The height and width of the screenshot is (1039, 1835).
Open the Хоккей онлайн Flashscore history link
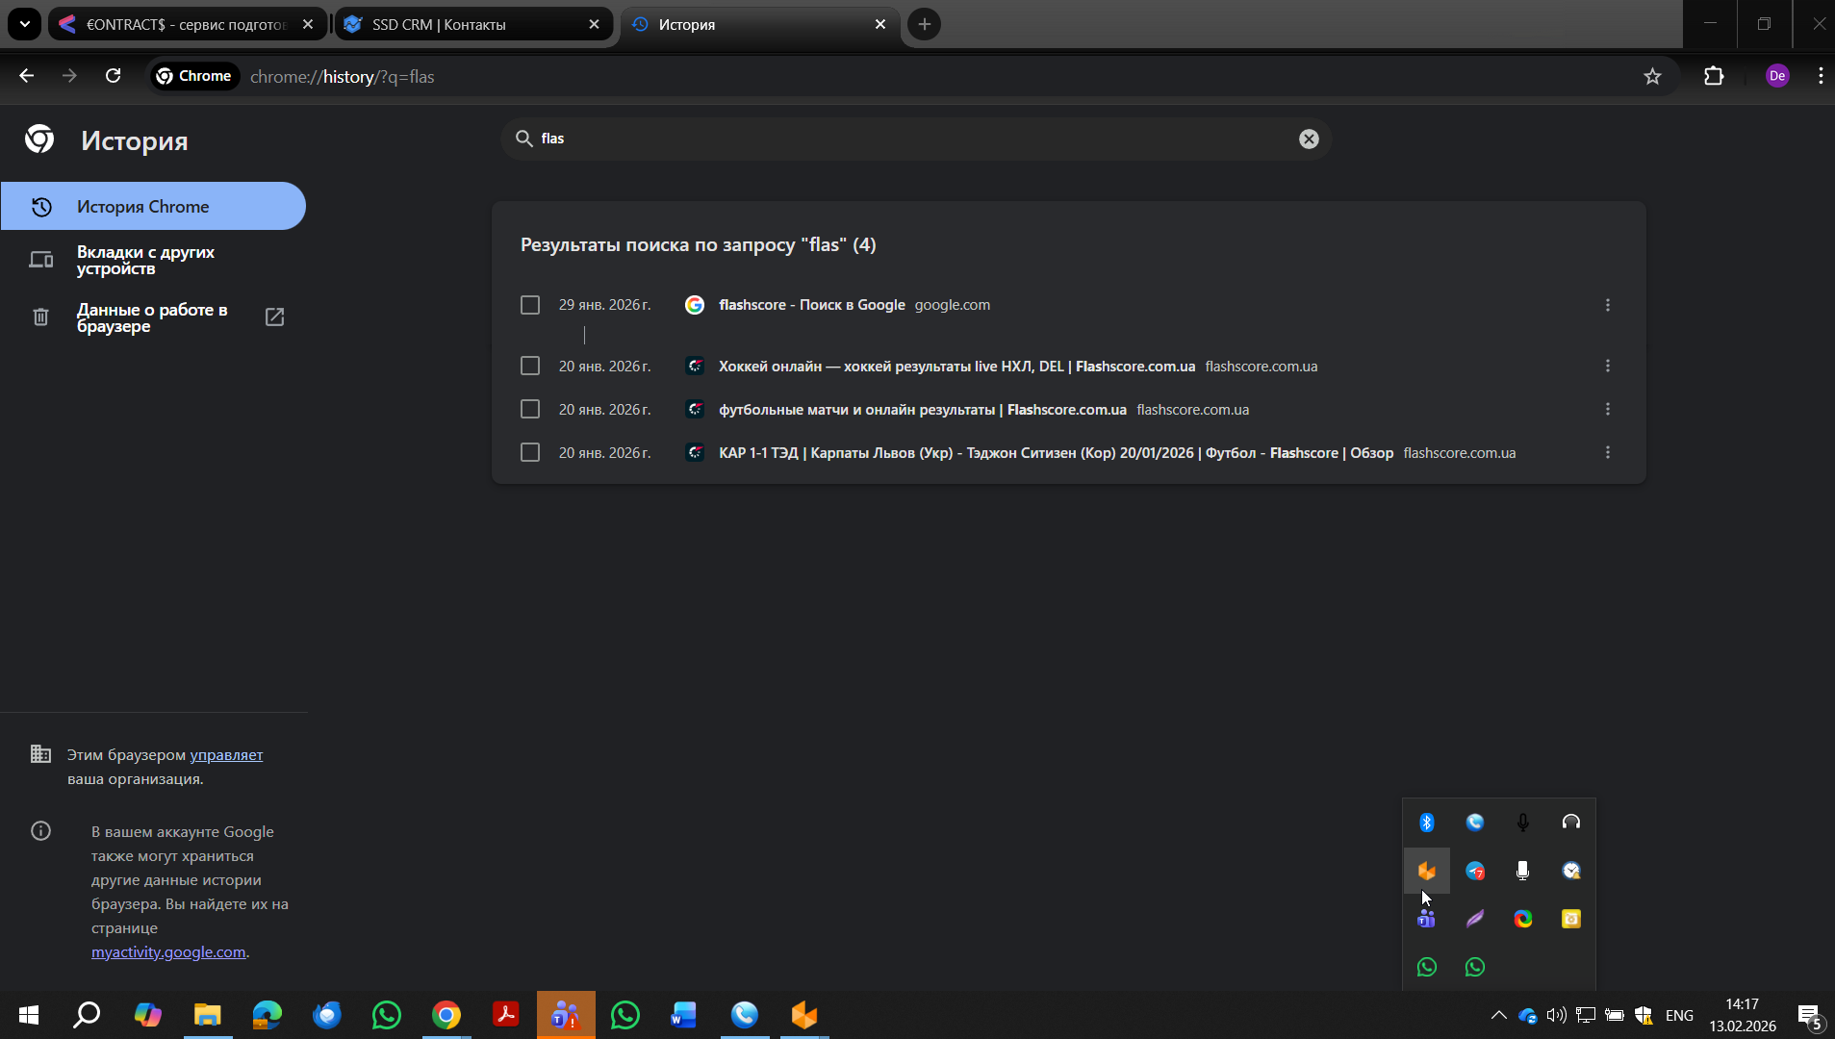click(956, 366)
